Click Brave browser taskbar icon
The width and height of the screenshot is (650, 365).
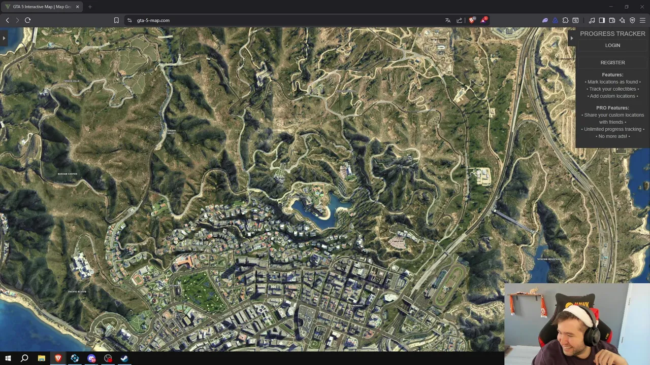pos(58,358)
